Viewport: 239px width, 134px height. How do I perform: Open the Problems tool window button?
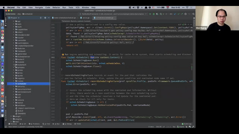tap(34, 124)
